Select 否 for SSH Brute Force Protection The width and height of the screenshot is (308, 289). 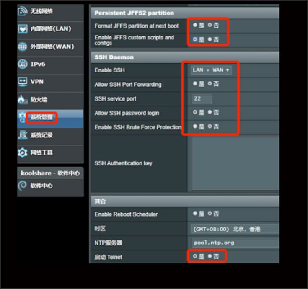[210, 126]
